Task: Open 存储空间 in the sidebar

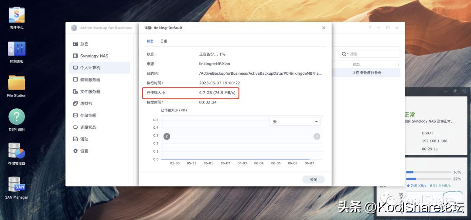Action: [x=99, y=115]
